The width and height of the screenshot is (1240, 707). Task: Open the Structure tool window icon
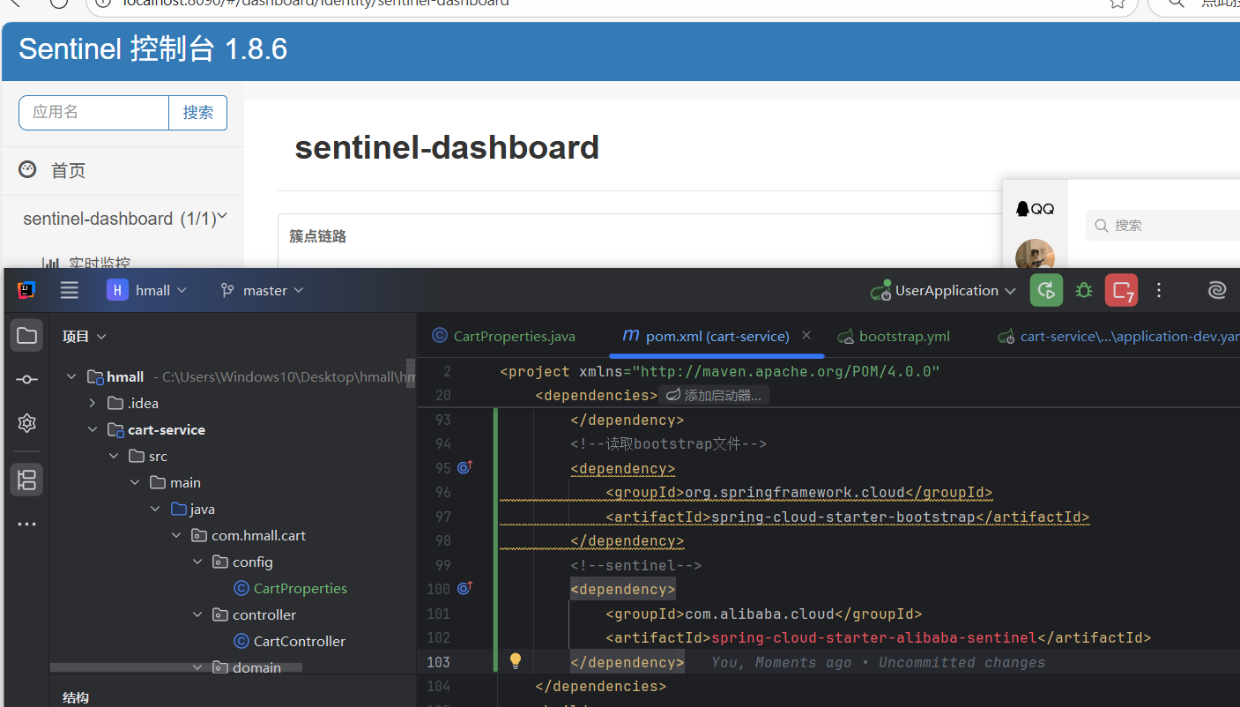point(26,480)
